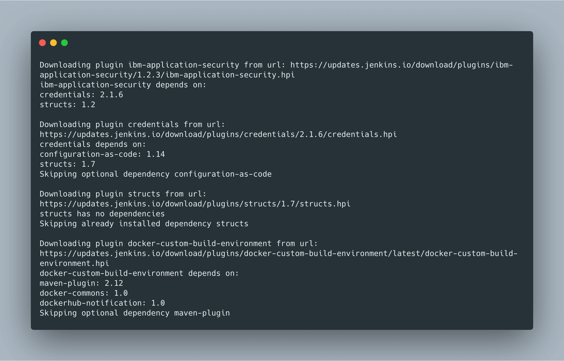The height and width of the screenshot is (361, 564).
Task: Maximize the terminal using green button
Action: [x=64, y=43]
